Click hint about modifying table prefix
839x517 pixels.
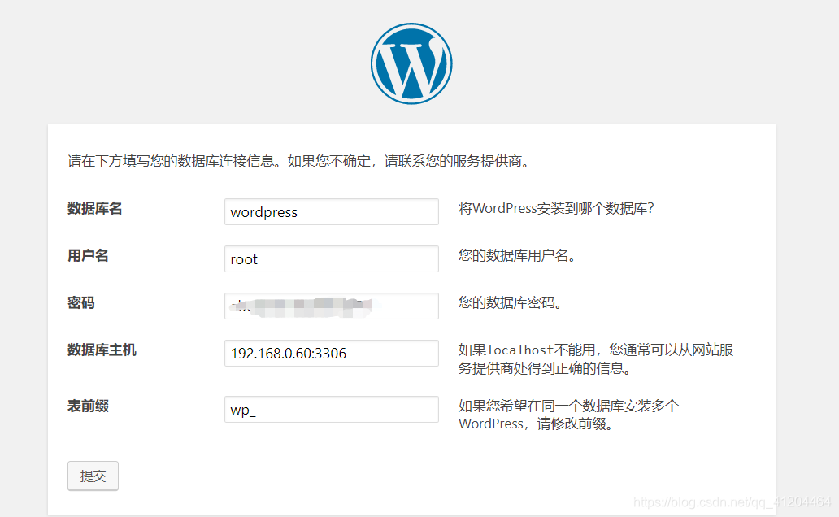(x=568, y=415)
